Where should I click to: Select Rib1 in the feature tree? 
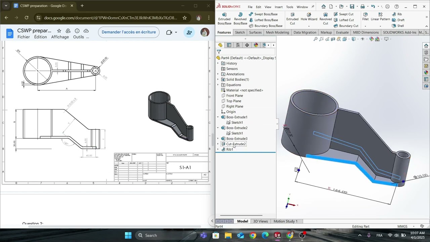pyautogui.click(x=229, y=149)
